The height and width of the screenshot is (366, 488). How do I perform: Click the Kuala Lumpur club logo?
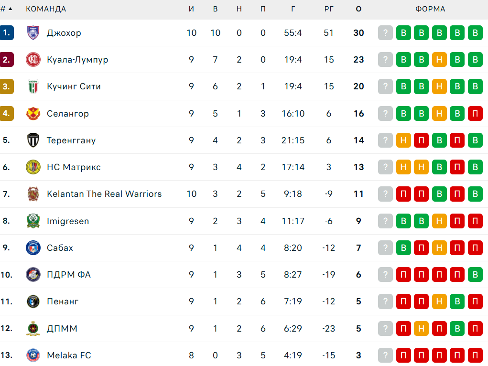[x=33, y=60]
